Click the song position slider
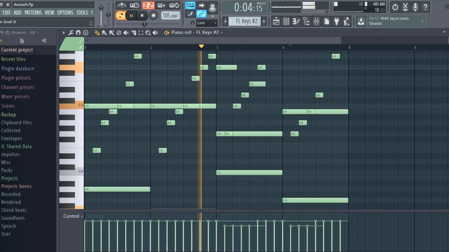This screenshot has height=252, width=449. pos(145,24)
